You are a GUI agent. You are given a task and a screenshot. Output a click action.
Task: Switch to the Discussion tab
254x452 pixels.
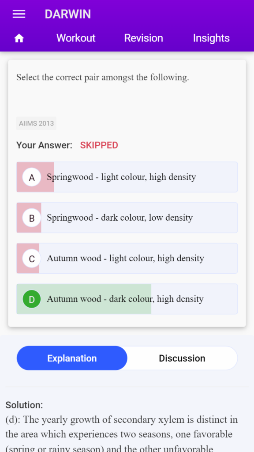pos(182,358)
